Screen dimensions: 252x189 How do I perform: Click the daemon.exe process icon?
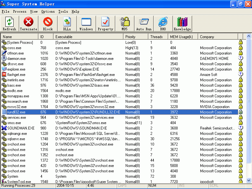(4, 58)
